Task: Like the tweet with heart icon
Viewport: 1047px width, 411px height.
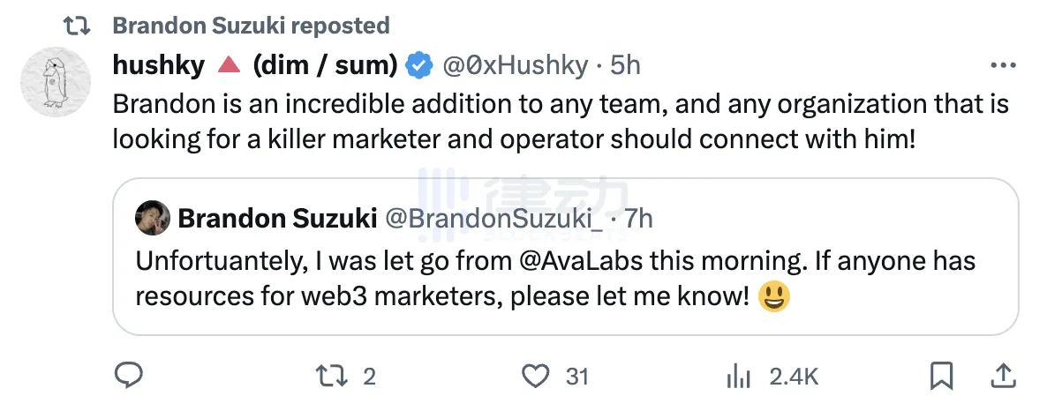Action: click(535, 377)
